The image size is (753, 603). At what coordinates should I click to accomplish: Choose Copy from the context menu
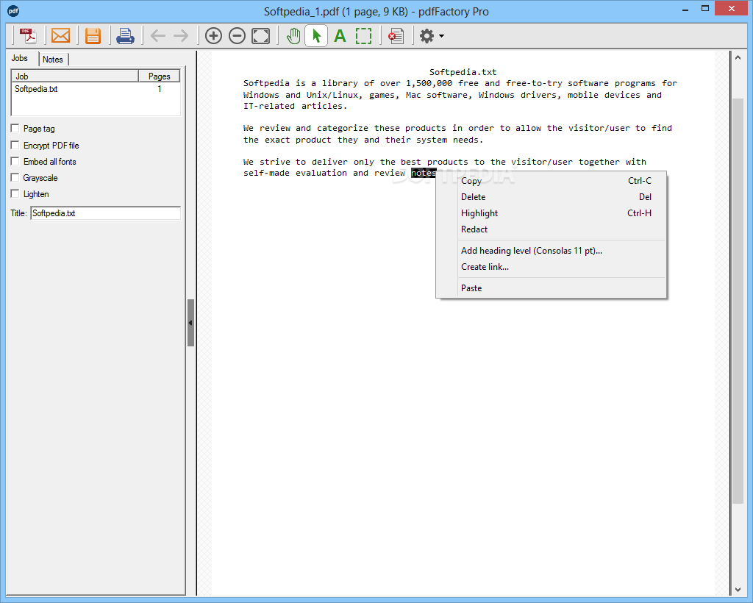pyautogui.click(x=552, y=180)
